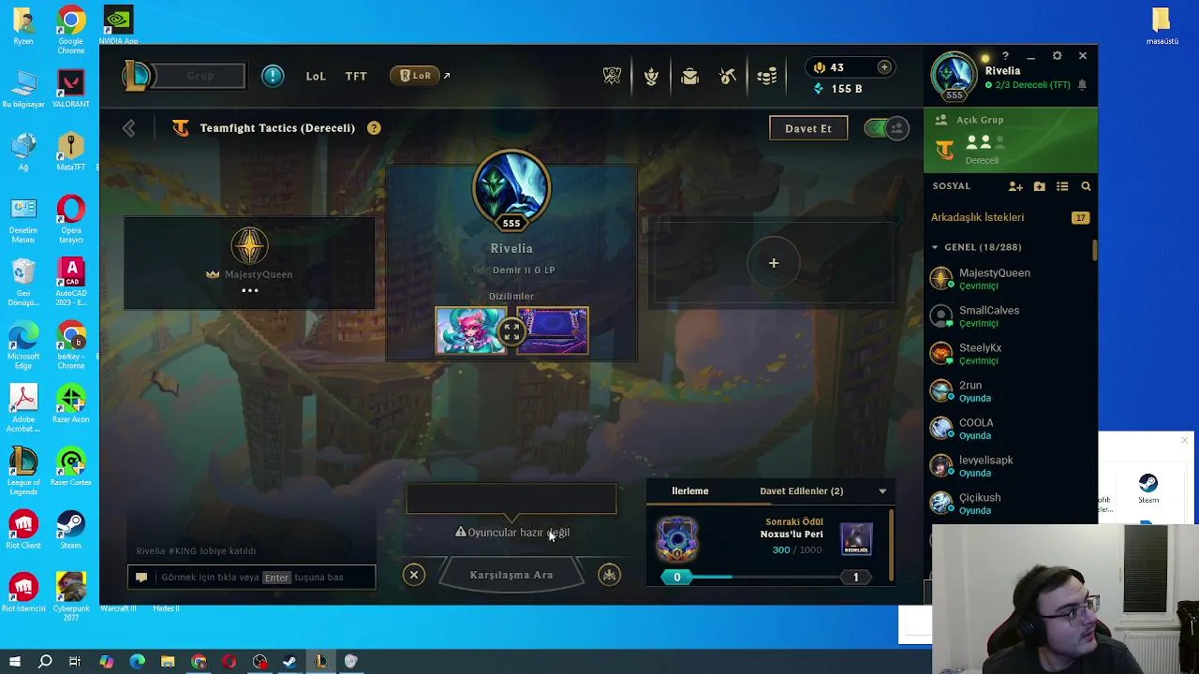Click the plus to buy RP

click(x=883, y=67)
